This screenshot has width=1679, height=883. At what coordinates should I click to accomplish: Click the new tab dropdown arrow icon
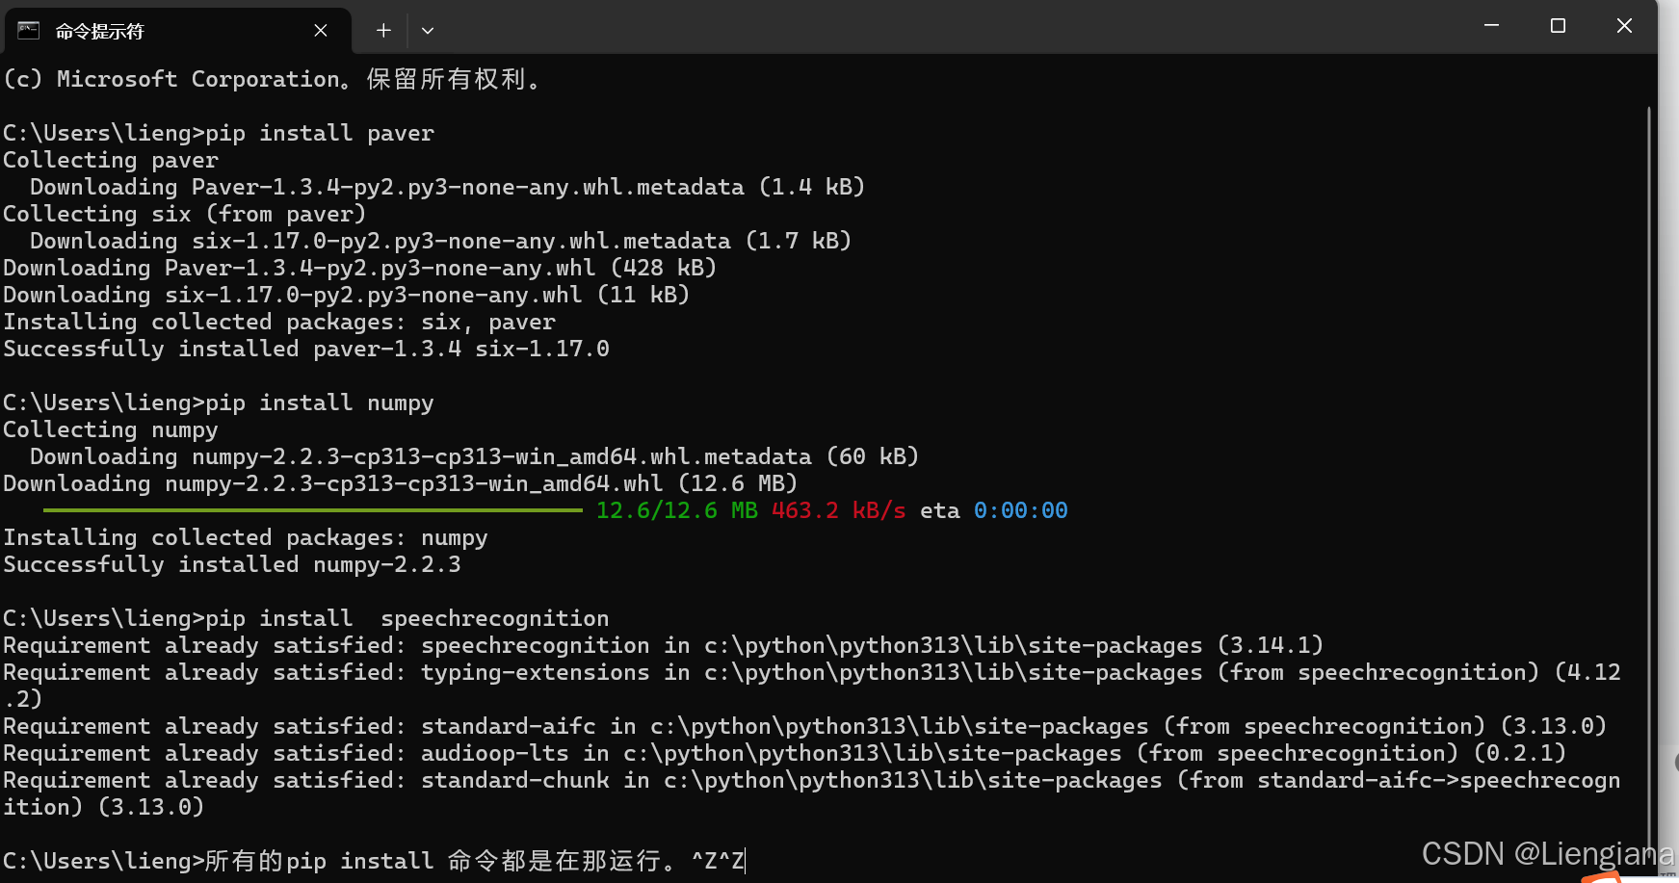tap(428, 30)
